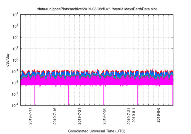Click the 2019-7-31 date label
Screen dimensions: 191x134
pyautogui.click(x=129, y=116)
